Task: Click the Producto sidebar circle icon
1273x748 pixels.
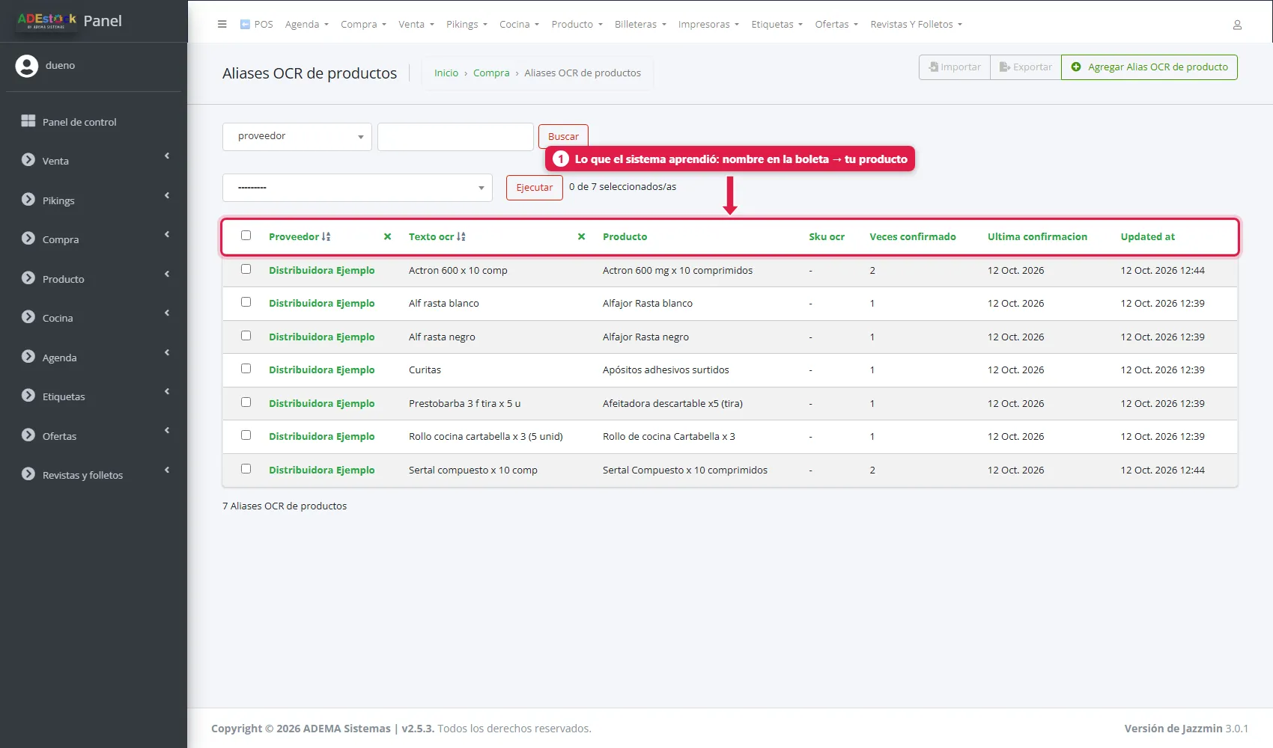Action: pyautogui.click(x=28, y=278)
